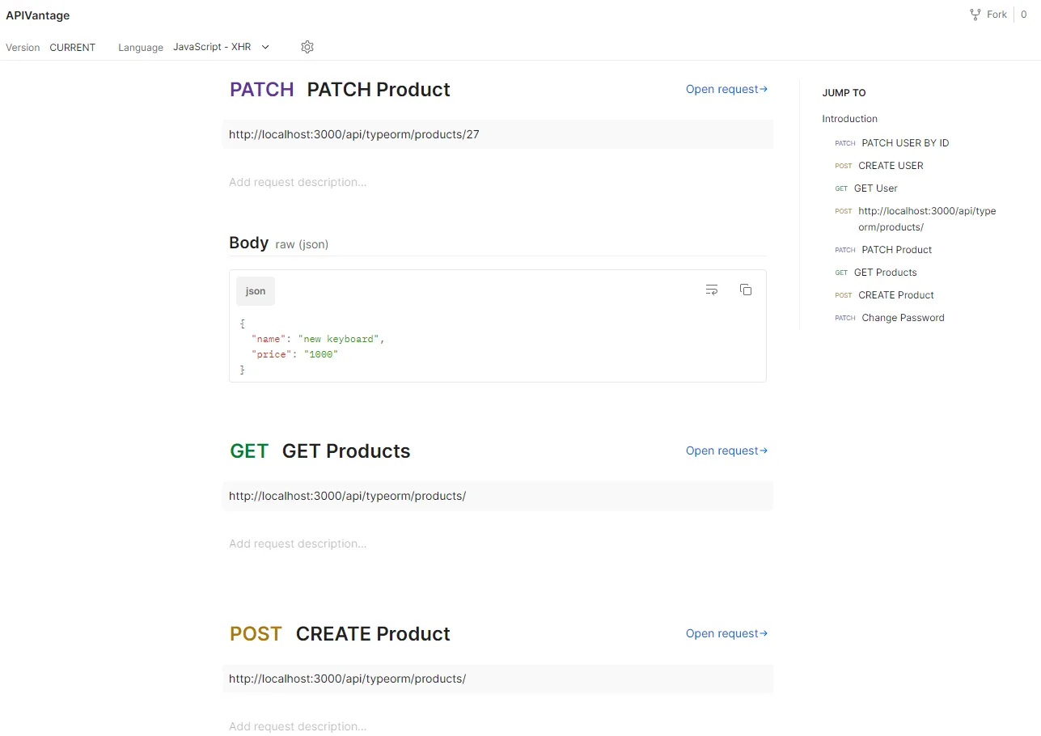Click PATCH Product description field
The width and height of the screenshot is (1041, 736).
pos(298,182)
